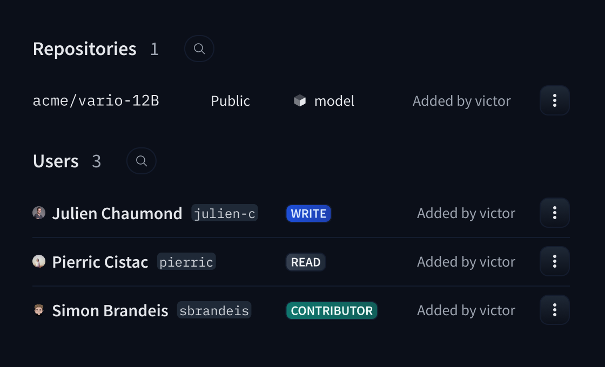This screenshot has height=367, width=605.
Task: Click the sbrandeis username tag
Action: [214, 310]
